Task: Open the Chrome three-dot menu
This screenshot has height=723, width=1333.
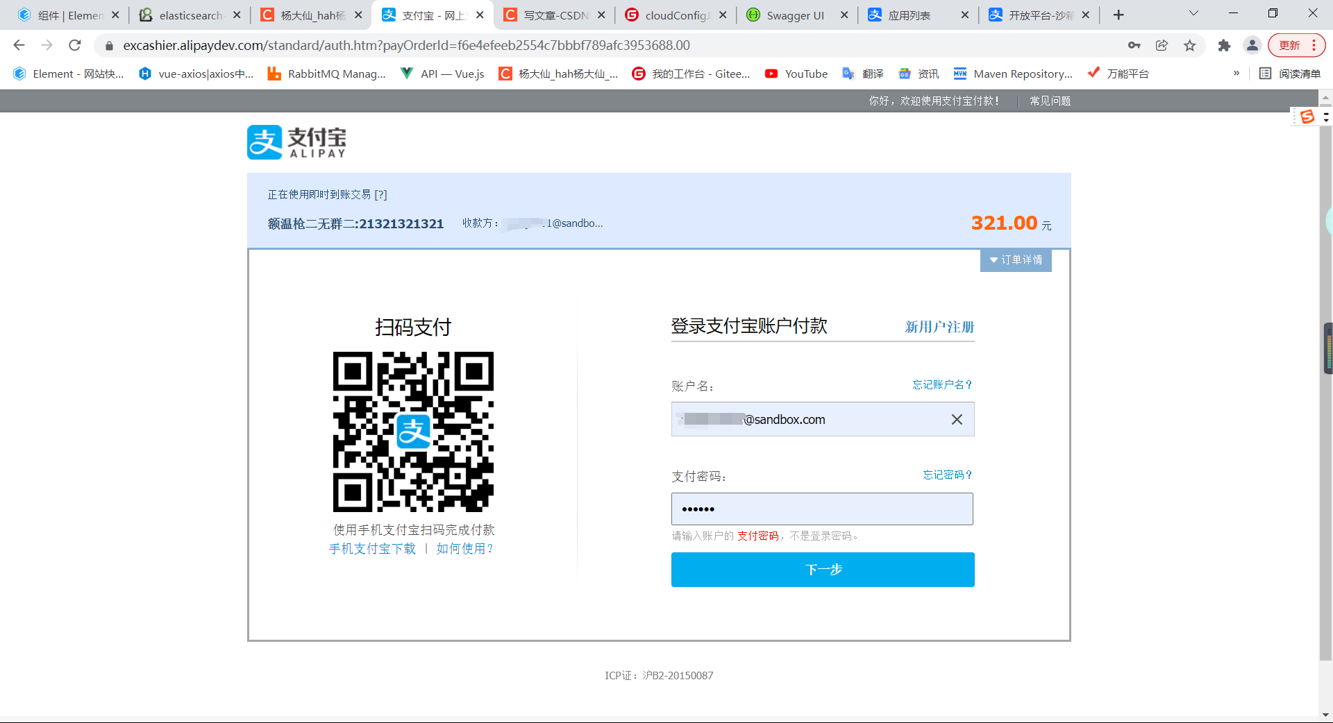Action: coord(1314,45)
